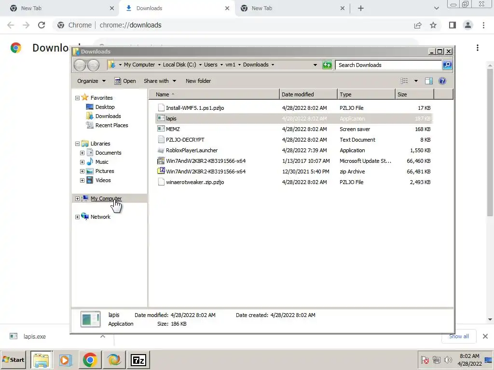This screenshot has height=370, width=494.
Task: Close the Chrome downloads shelf
Action: coord(485,336)
